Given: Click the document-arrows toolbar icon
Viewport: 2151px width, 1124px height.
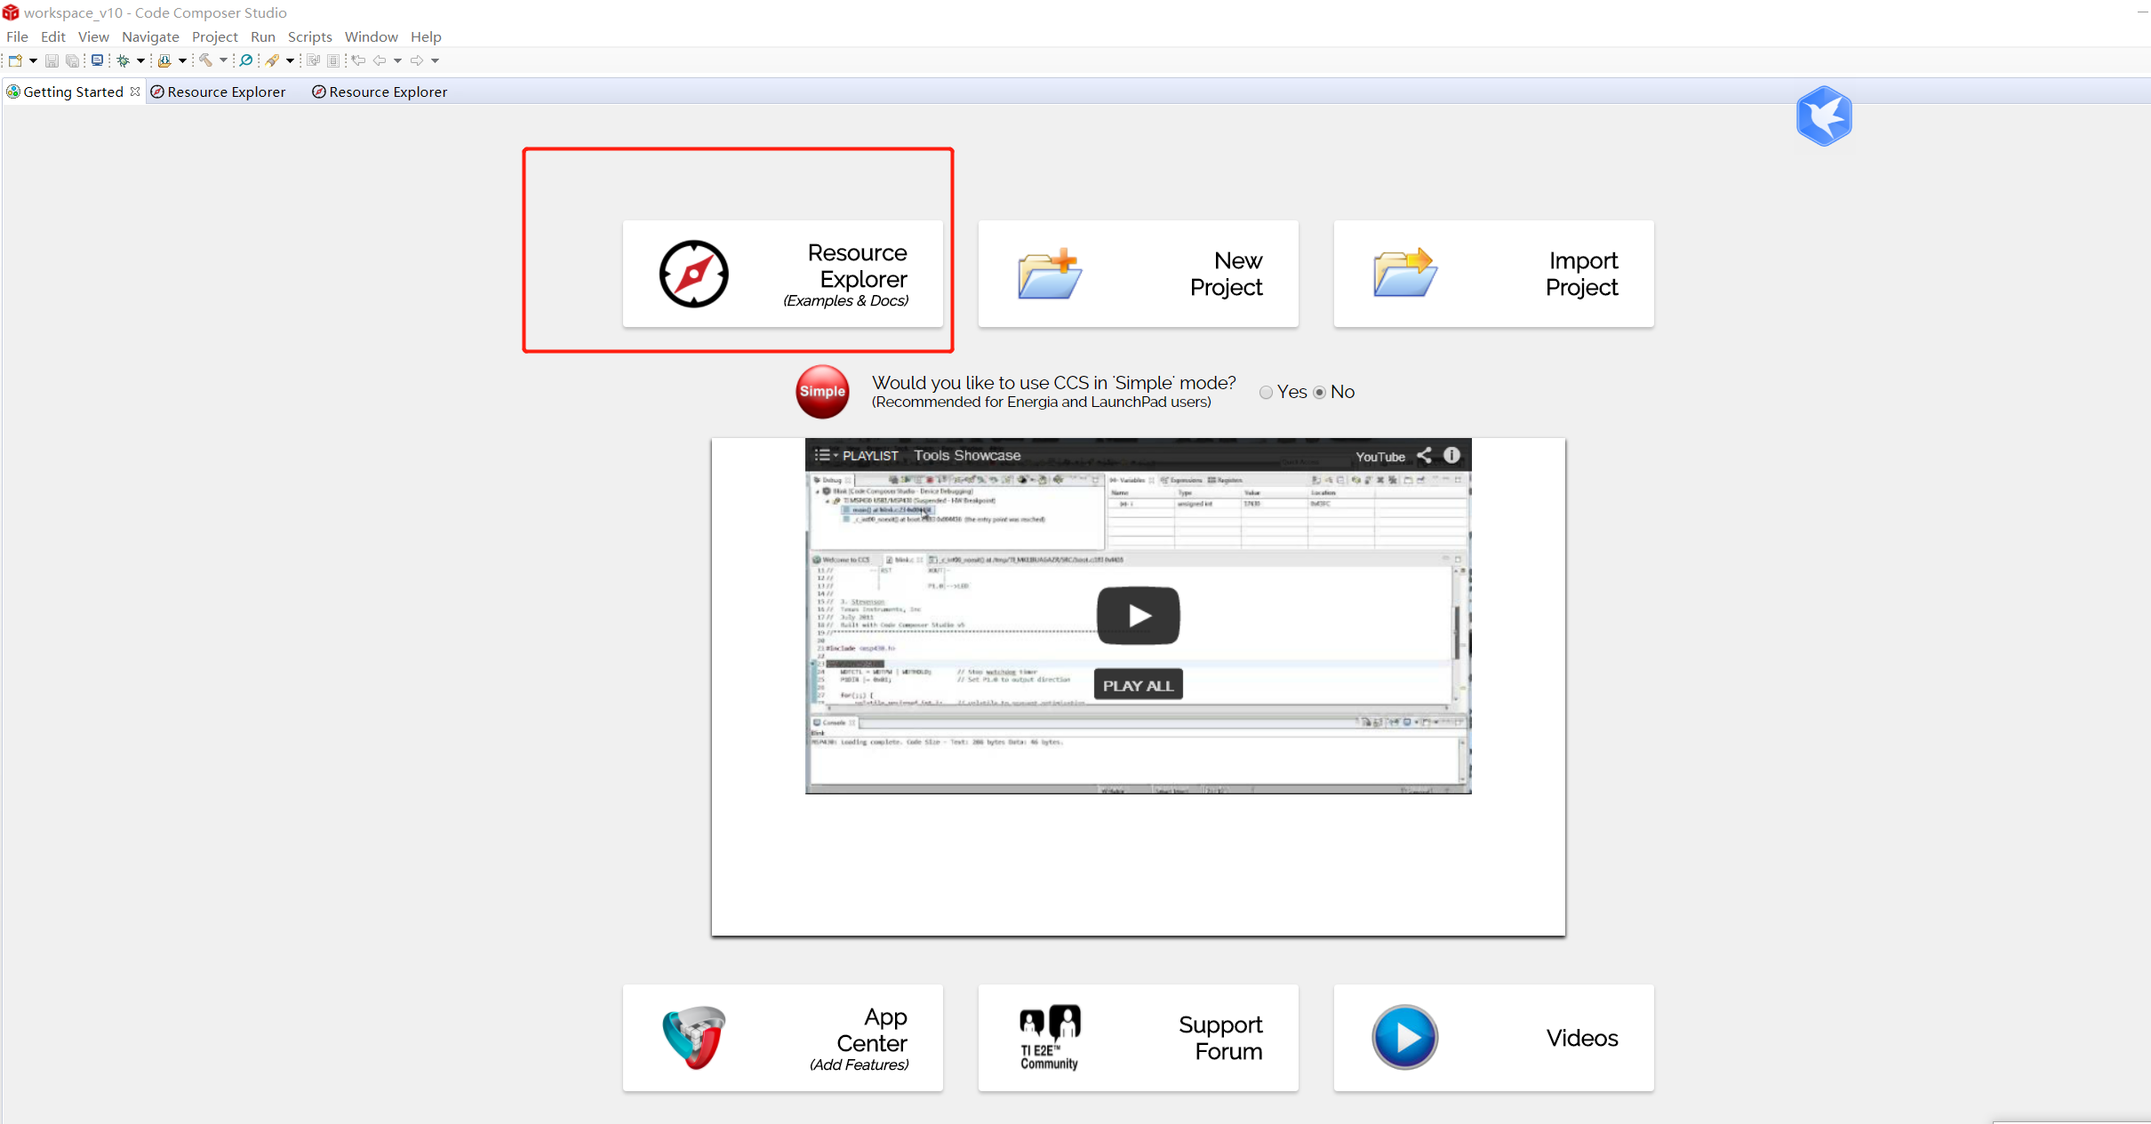Looking at the screenshot, I should point(313,60).
